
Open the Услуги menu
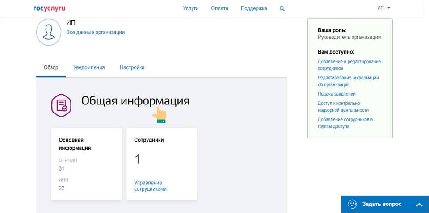point(191,8)
